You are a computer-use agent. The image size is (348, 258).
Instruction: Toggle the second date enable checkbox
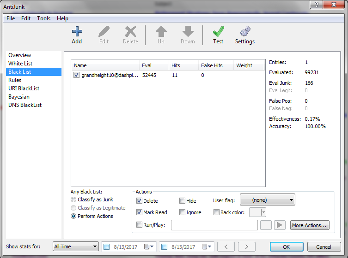[x=164, y=246]
